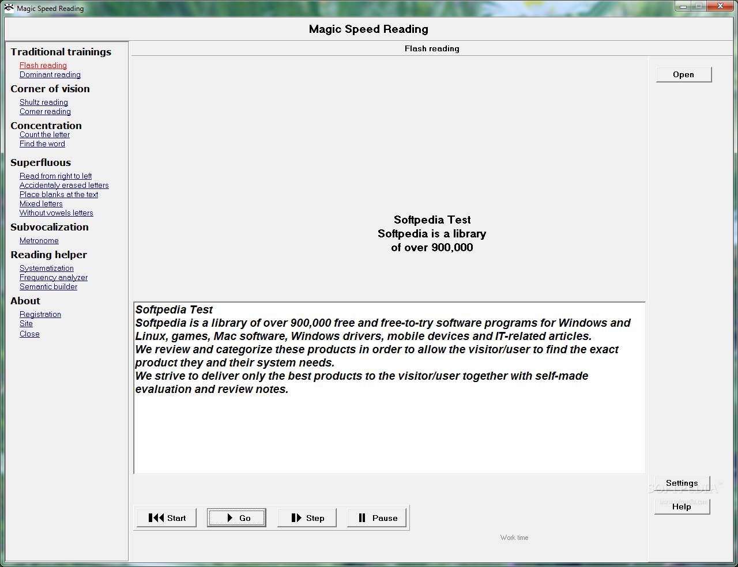The width and height of the screenshot is (738, 567).
Task: Open the Dominant reading training
Action: pyautogui.click(x=50, y=75)
